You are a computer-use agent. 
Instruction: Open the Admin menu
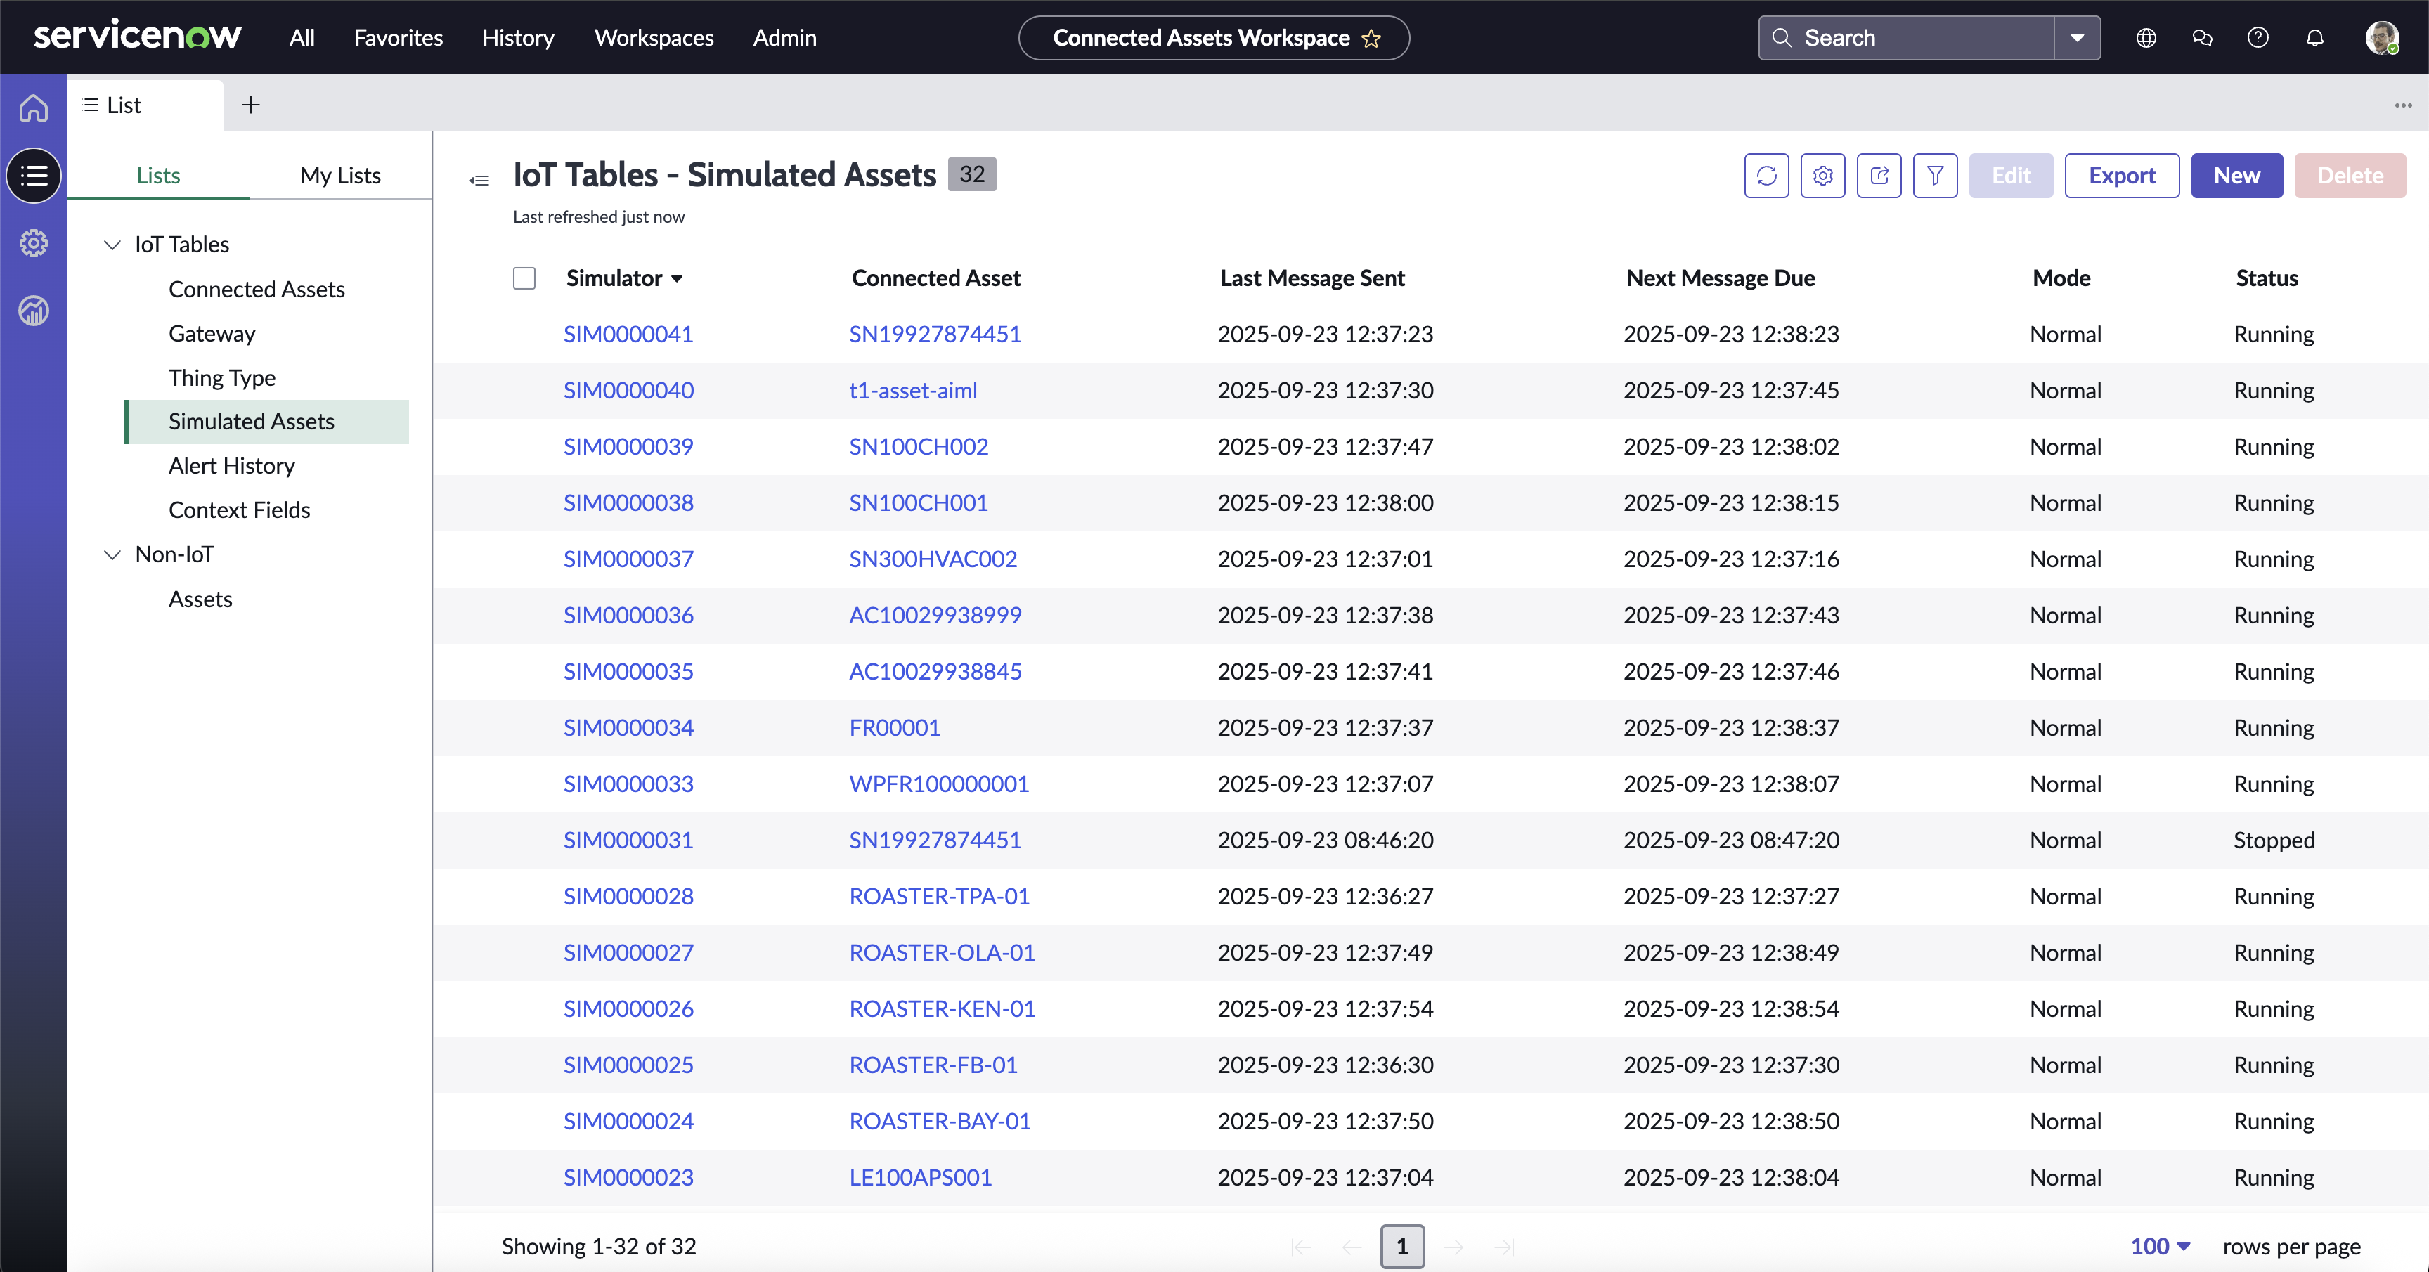[x=784, y=38]
